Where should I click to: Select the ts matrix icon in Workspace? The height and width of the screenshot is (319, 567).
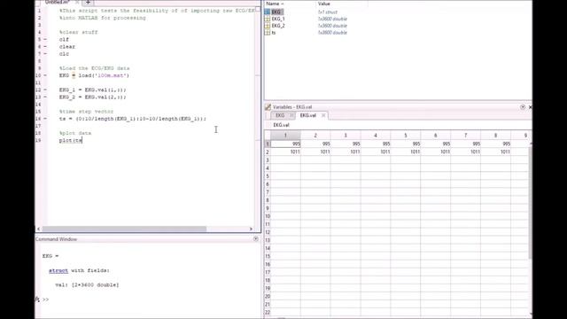tap(268, 33)
